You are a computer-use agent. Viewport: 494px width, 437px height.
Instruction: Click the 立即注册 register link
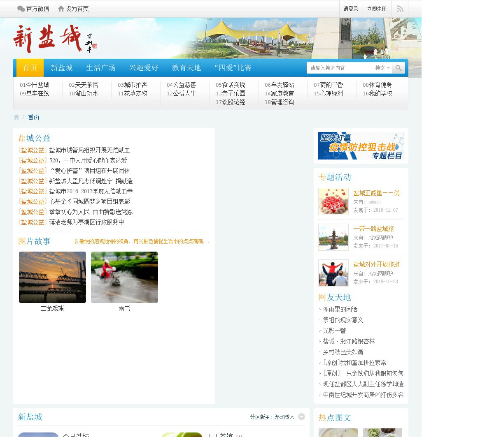coord(377,9)
